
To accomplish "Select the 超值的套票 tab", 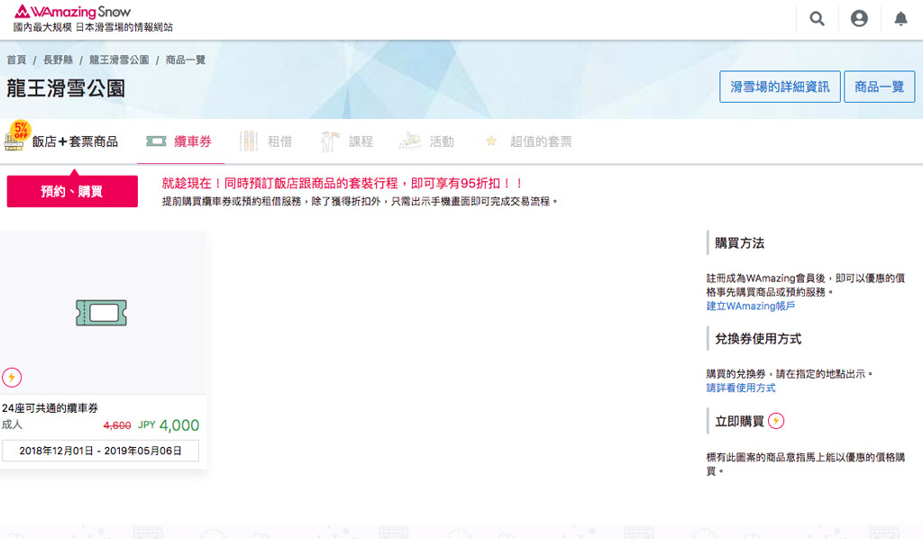I will tap(541, 142).
